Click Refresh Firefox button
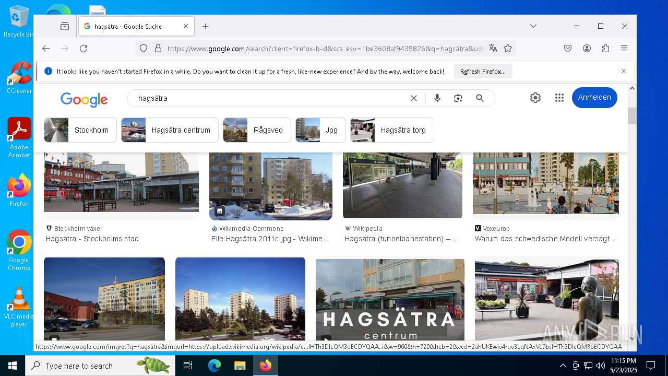The width and height of the screenshot is (668, 376). click(x=483, y=72)
